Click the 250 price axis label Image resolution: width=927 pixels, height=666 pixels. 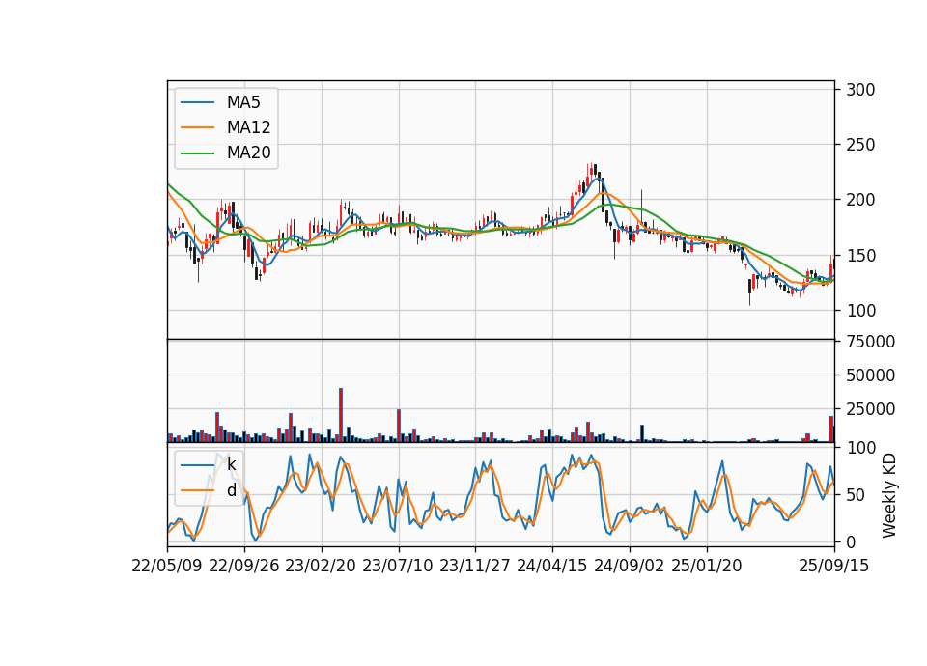[860, 145]
